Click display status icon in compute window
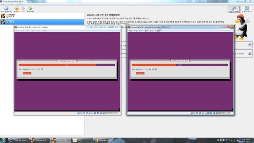 208,113
